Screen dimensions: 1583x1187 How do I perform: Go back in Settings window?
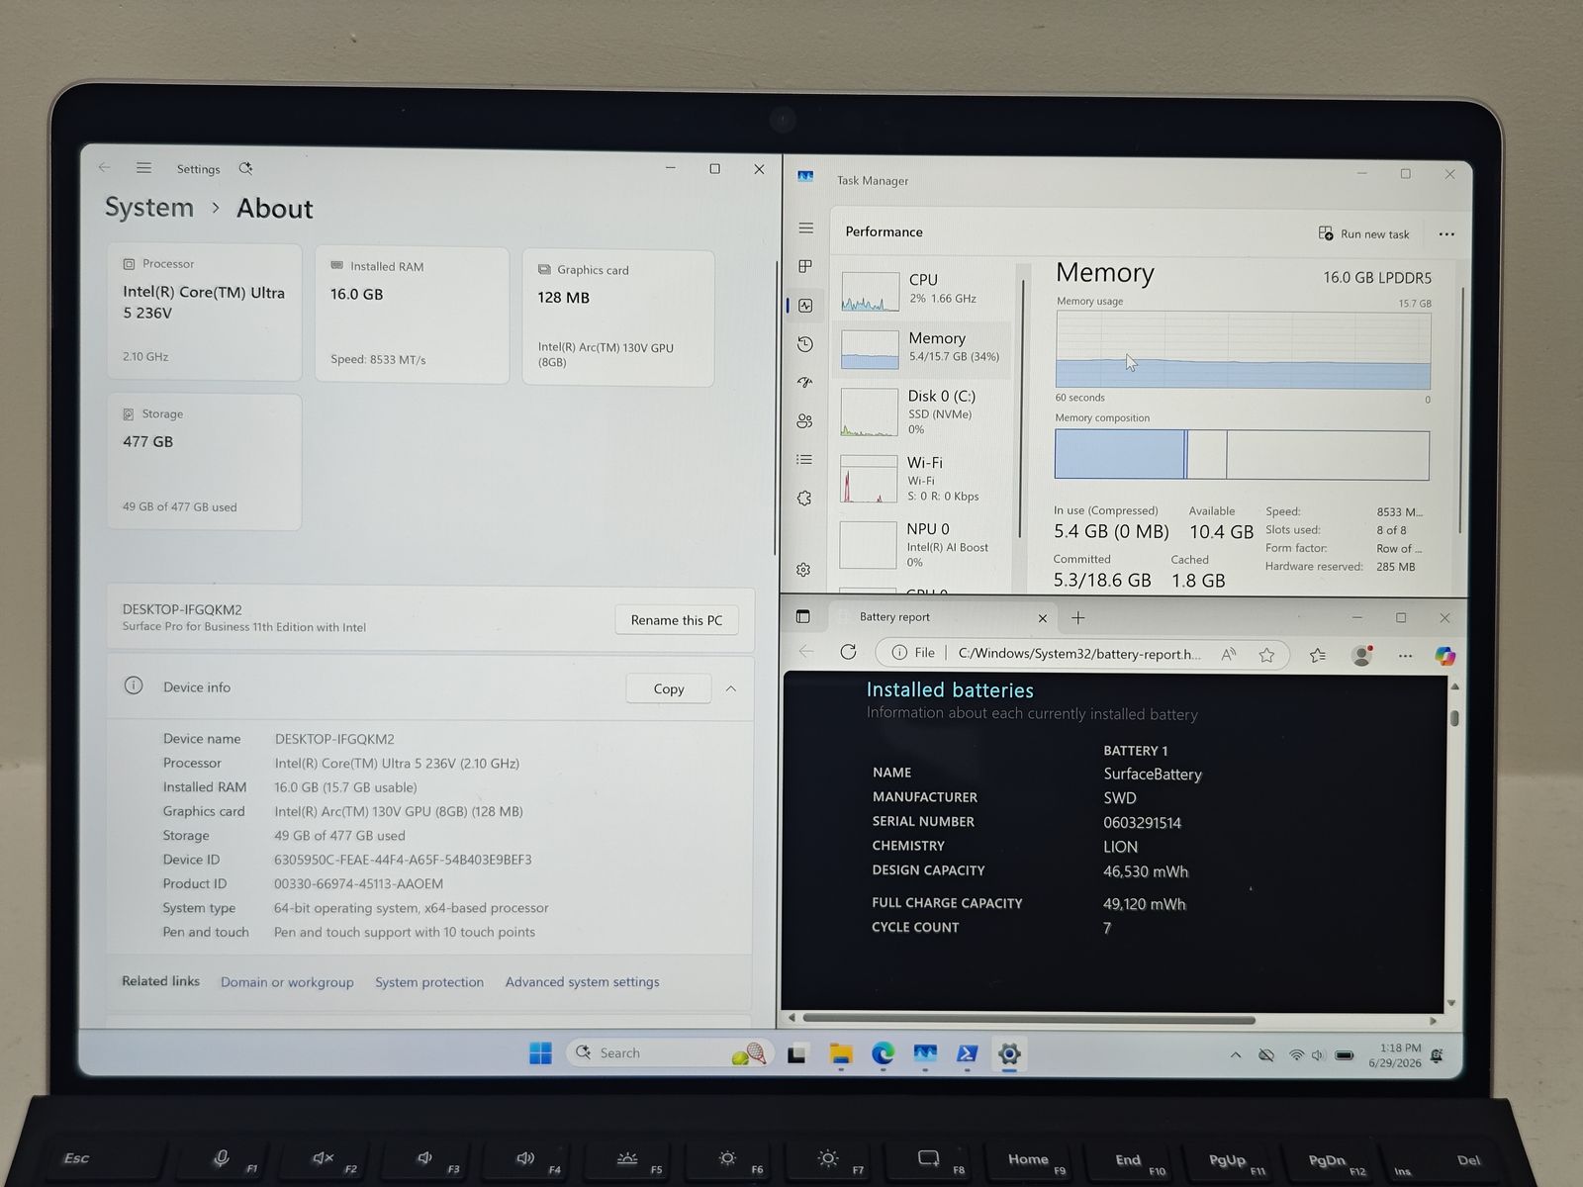pos(105,168)
